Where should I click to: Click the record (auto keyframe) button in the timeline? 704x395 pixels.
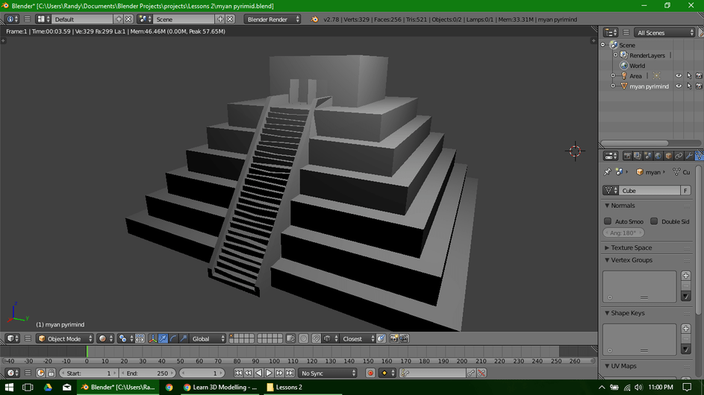pyautogui.click(x=370, y=373)
